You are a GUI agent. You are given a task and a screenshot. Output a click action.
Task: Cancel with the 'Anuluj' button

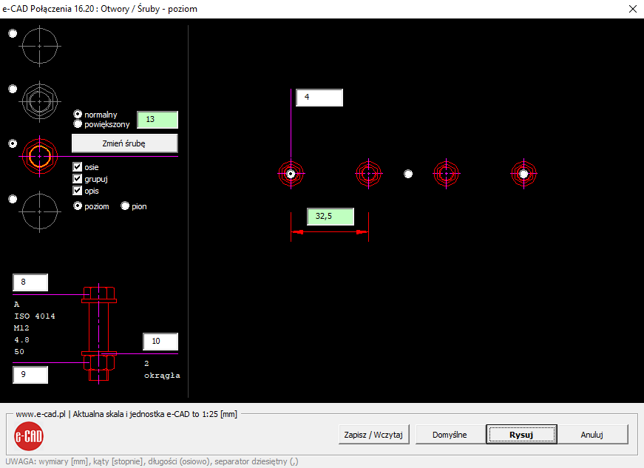tap(592, 435)
